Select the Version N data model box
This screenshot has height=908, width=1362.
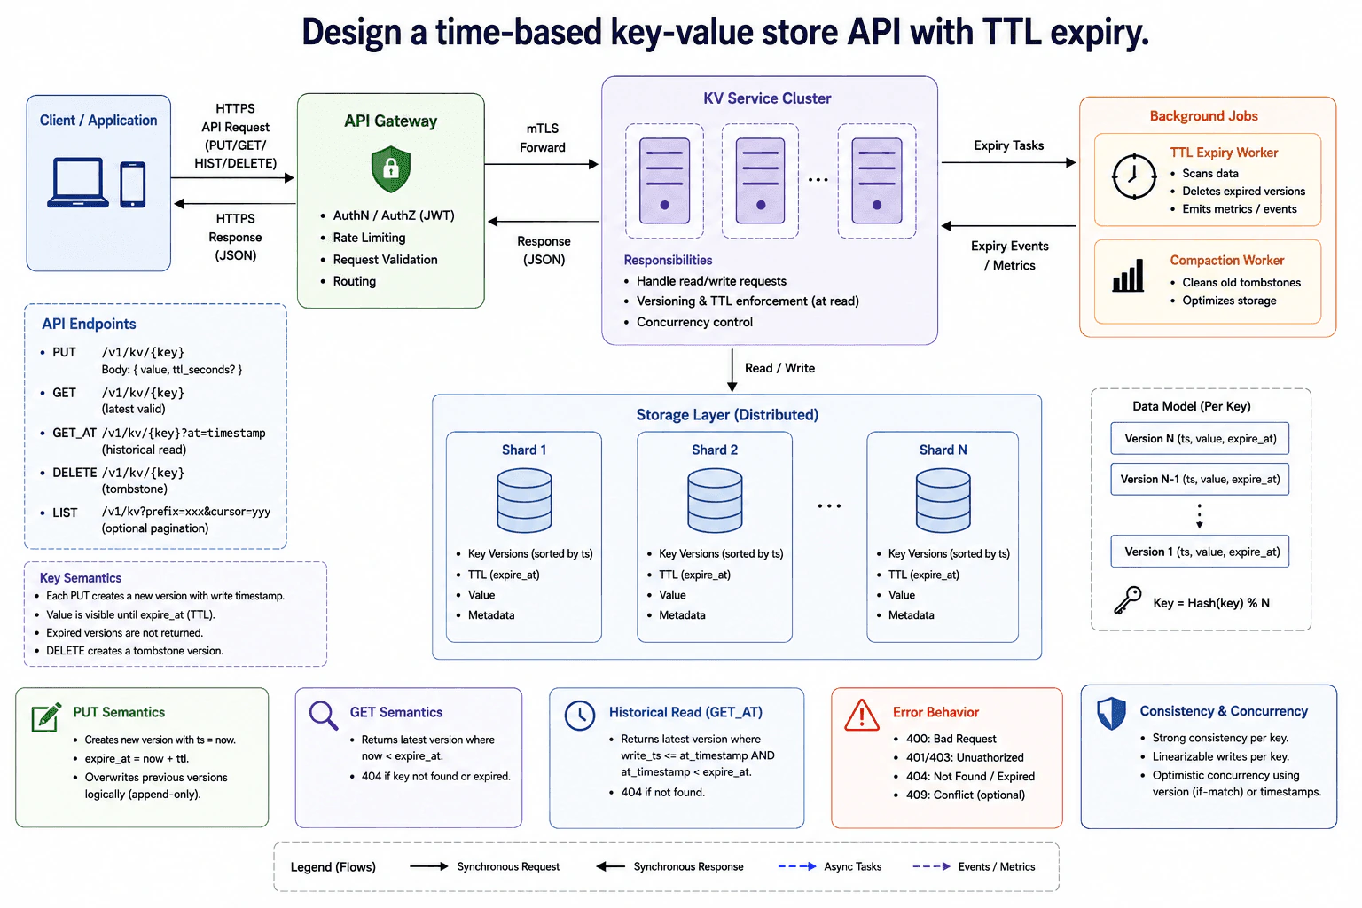1200,439
